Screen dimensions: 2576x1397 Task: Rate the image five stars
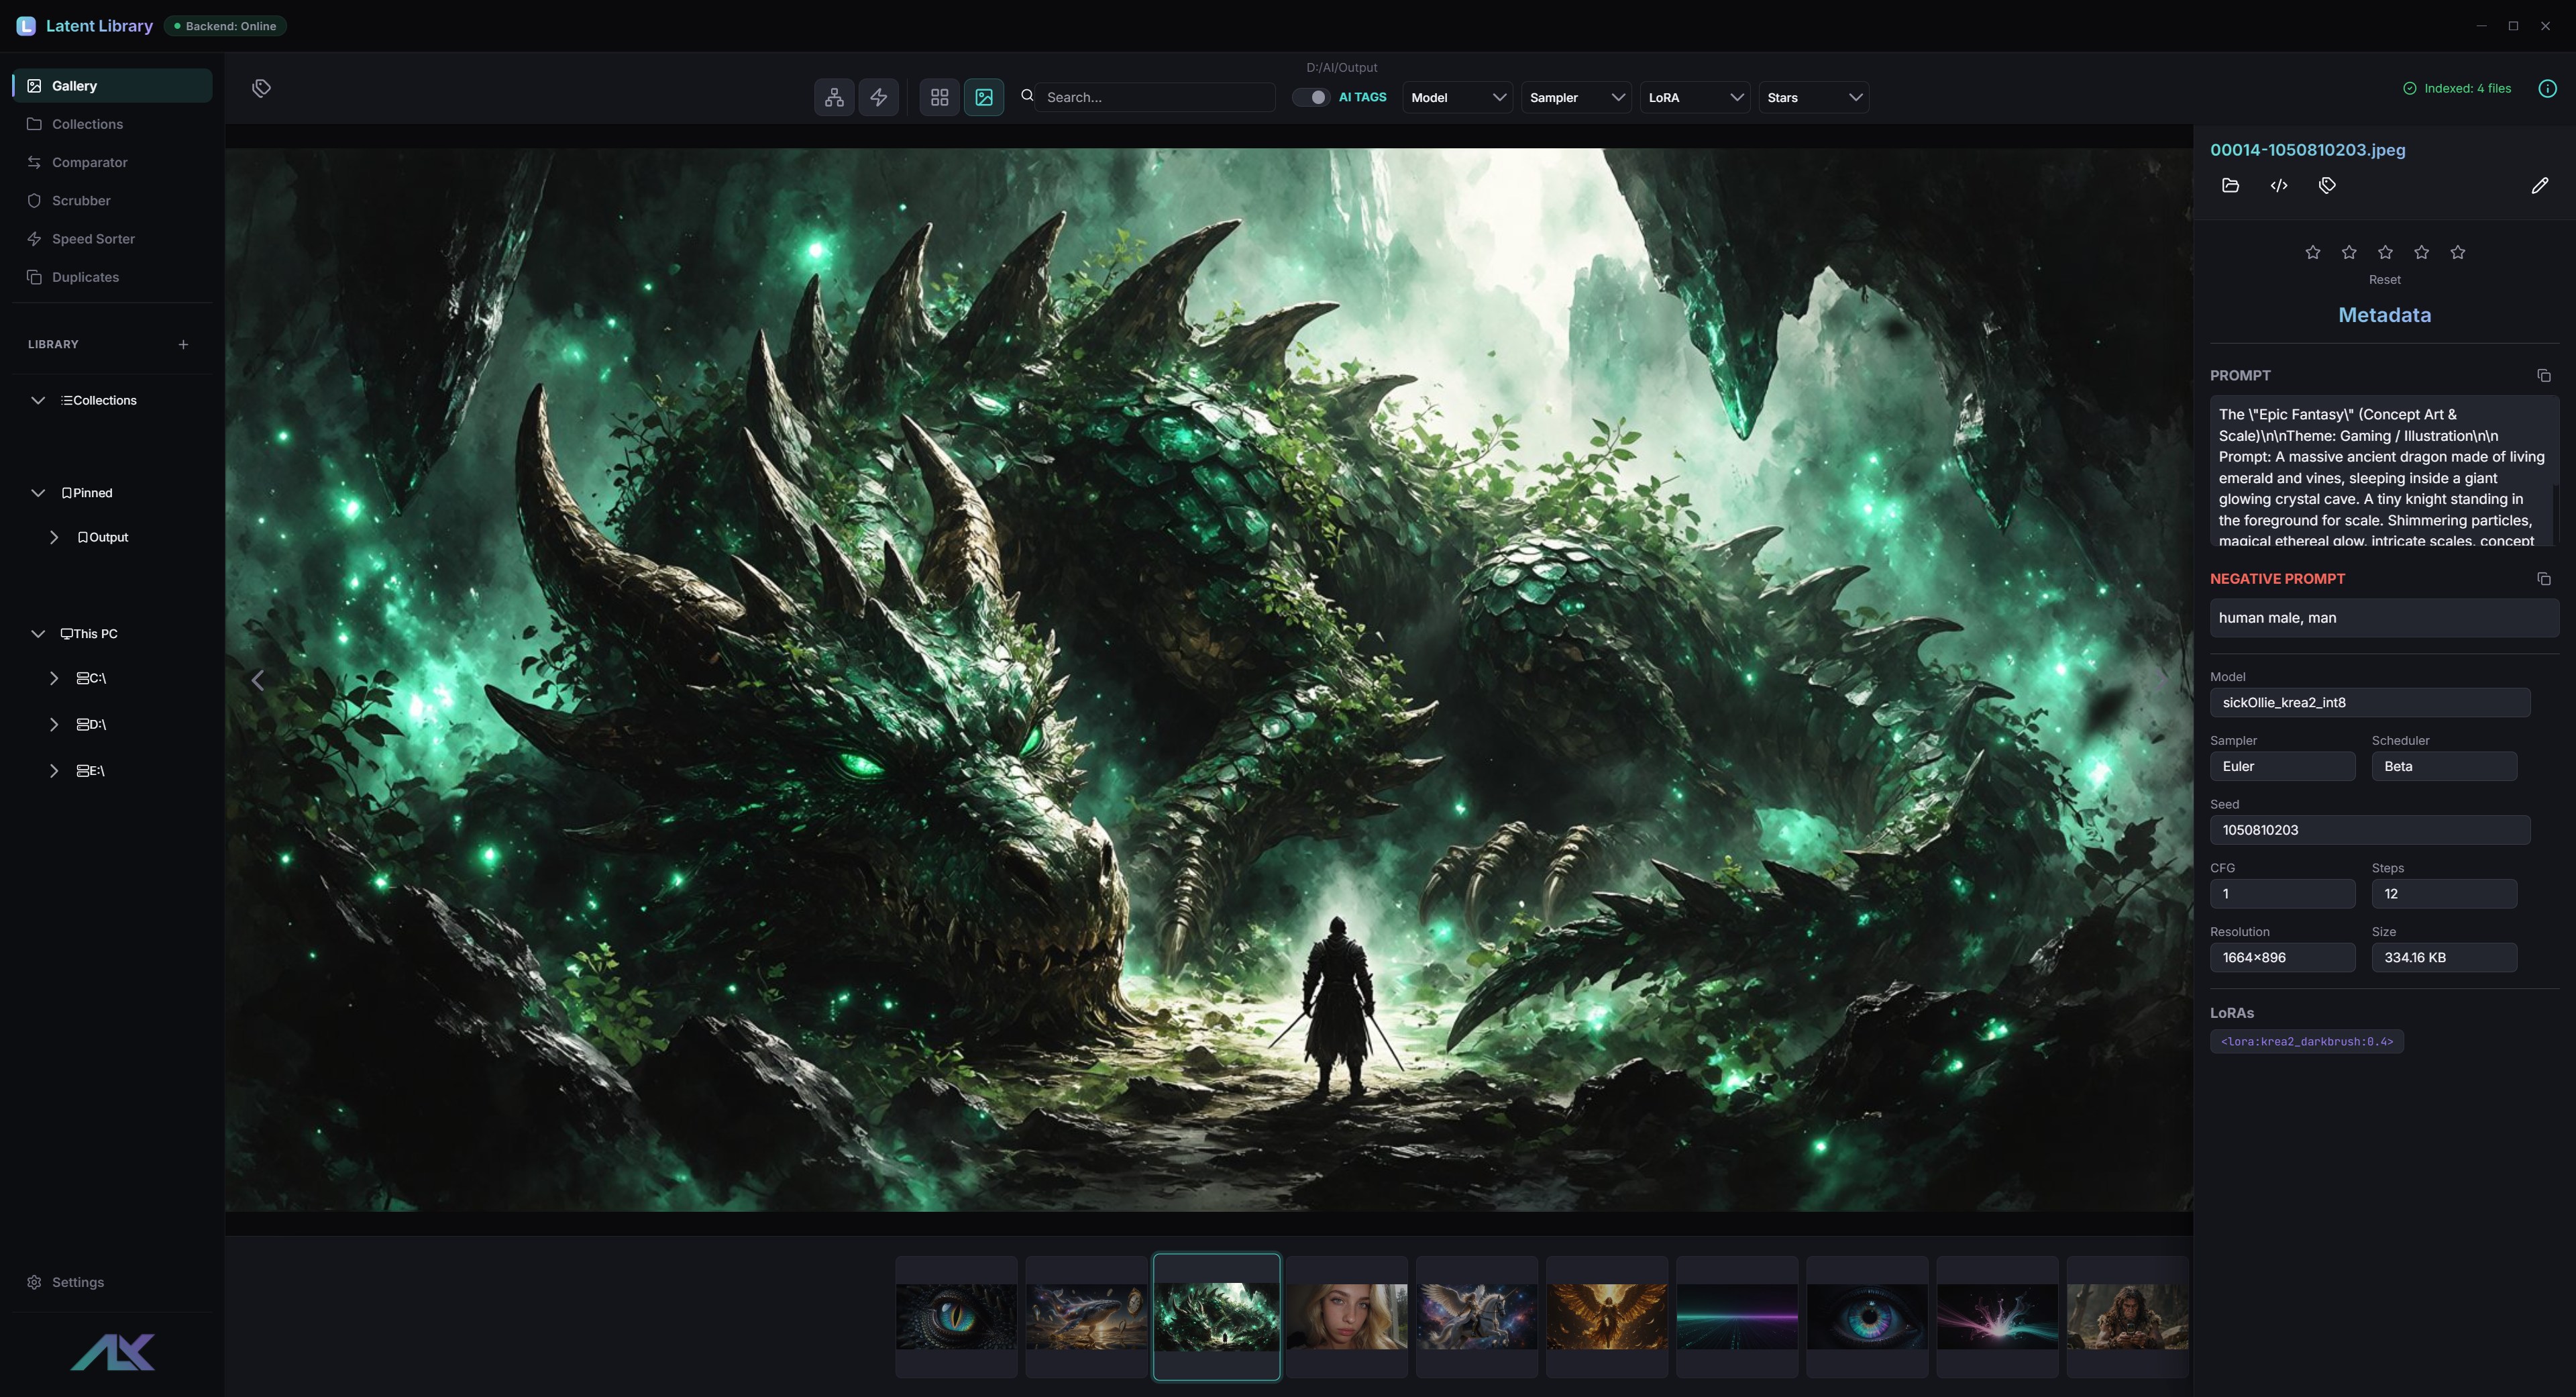tap(2458, 252)
